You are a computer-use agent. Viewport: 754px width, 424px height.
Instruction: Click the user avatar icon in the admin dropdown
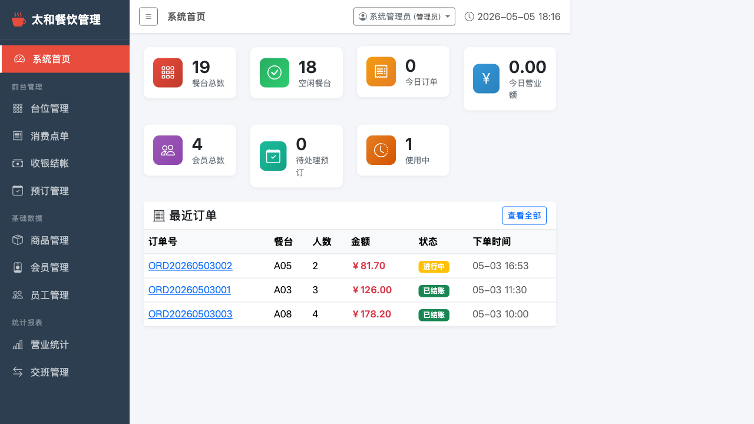click(363, 16)
